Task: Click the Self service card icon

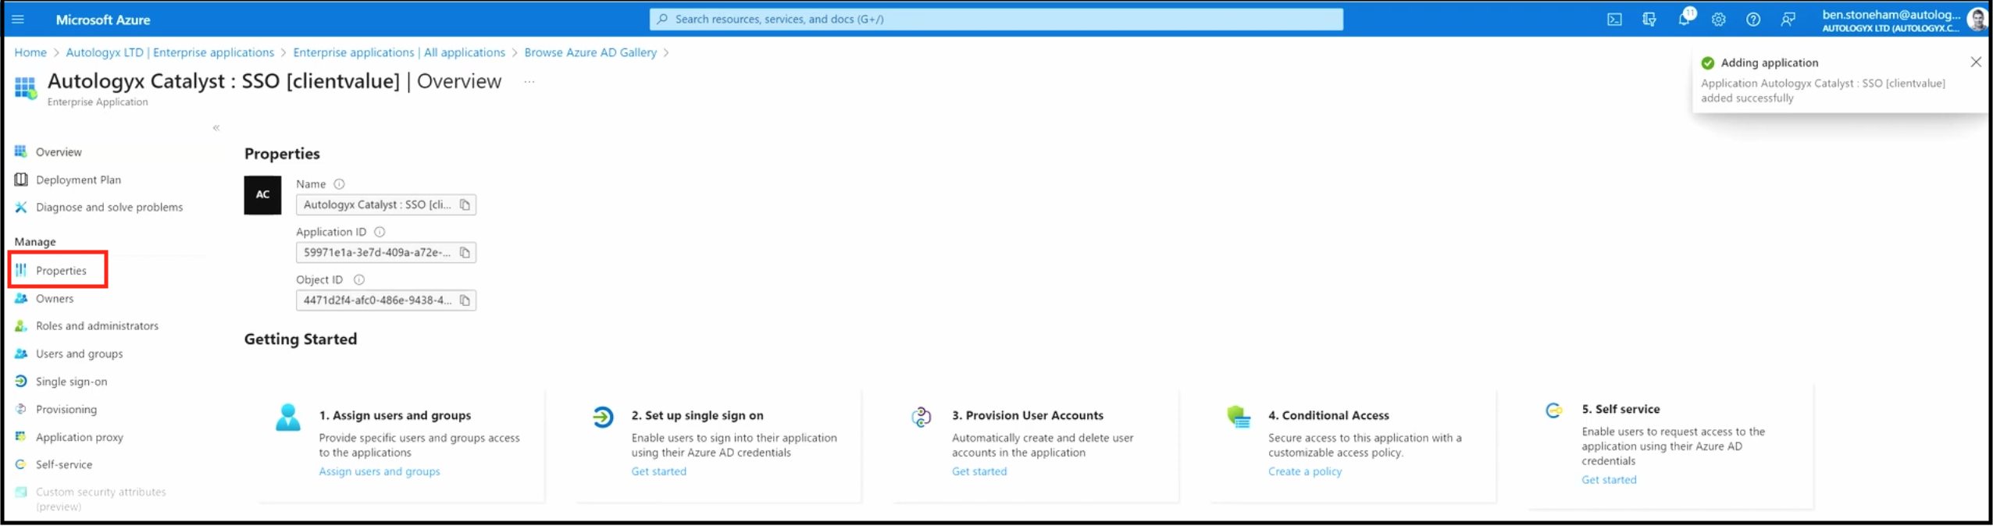Action: coord(1554,410)
